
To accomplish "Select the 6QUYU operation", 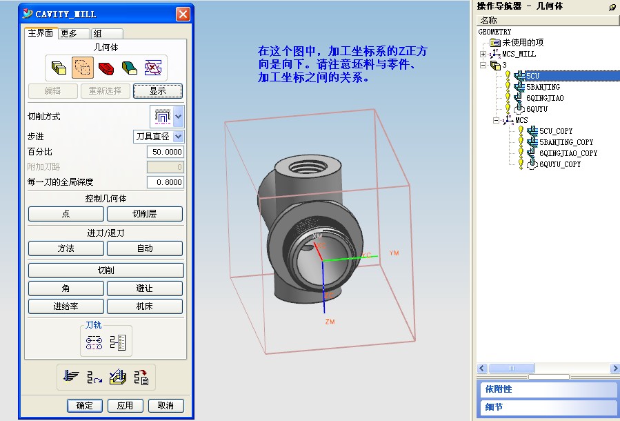I will (537, 109).
